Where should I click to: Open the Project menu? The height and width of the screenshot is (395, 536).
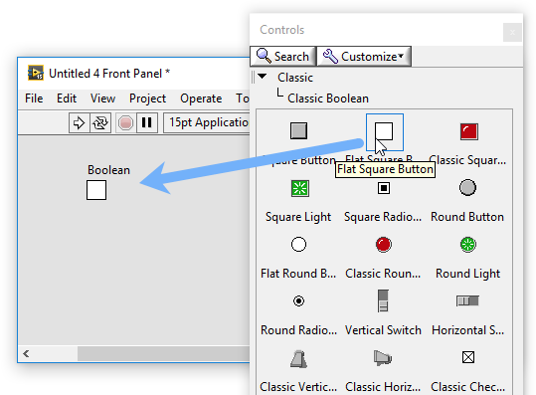[147, 99]
